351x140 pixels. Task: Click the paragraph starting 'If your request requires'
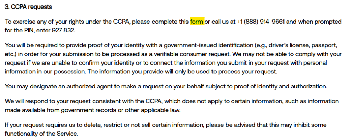(137, 129)
